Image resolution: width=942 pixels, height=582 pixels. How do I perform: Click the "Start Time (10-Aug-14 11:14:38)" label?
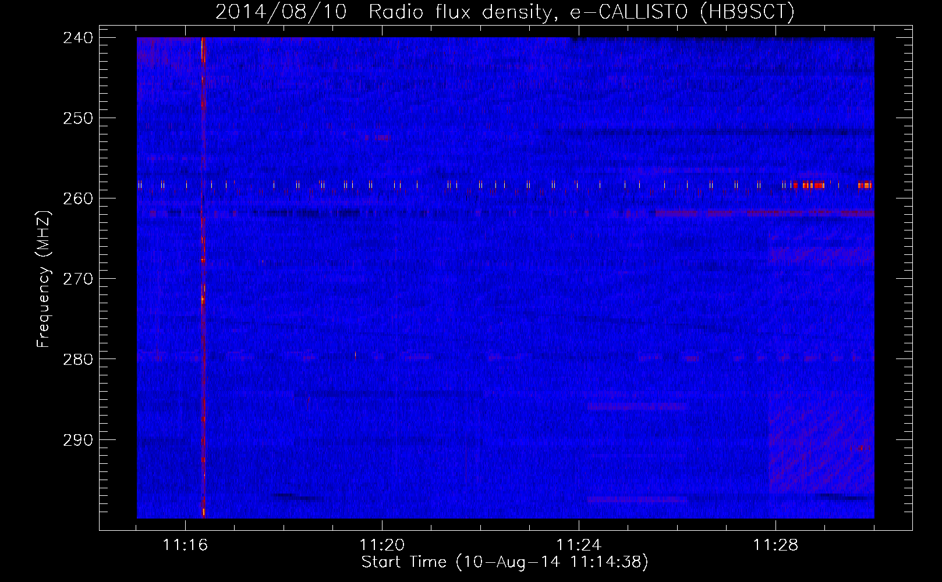505,562
